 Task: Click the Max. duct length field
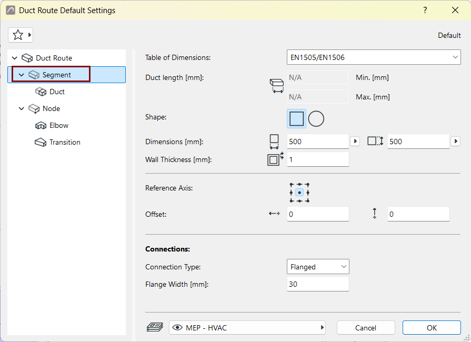click(318, 97)
